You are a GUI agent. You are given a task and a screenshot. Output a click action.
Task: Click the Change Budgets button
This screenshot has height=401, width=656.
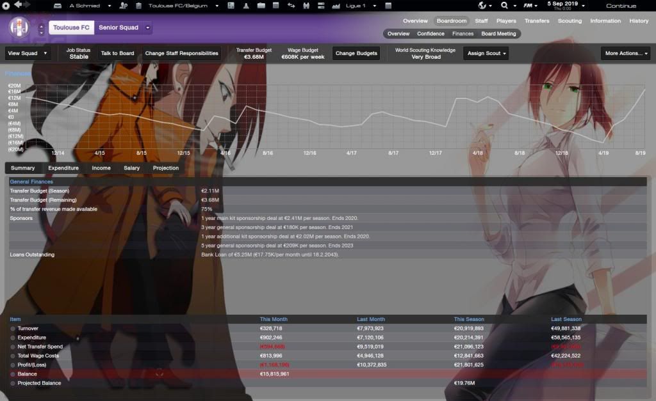click(356, 54)
